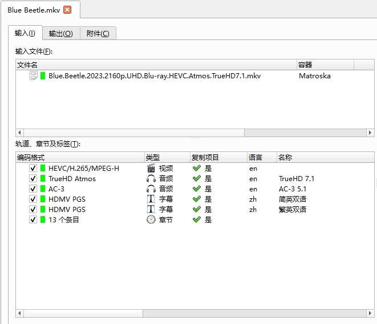Sort by 文件名 column header

coord(156,65)
